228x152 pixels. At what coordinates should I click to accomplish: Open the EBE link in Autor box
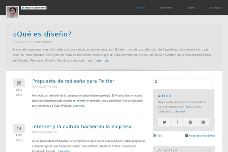tap(188, 107)
